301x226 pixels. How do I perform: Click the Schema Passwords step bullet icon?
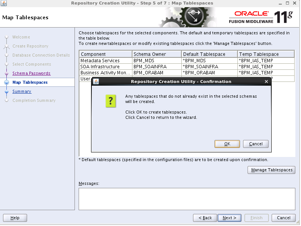7,74
